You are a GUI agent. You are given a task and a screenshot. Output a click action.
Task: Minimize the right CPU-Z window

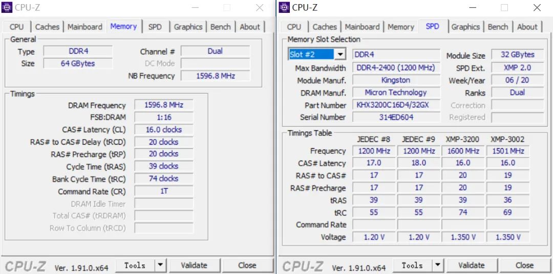[474, 7]
